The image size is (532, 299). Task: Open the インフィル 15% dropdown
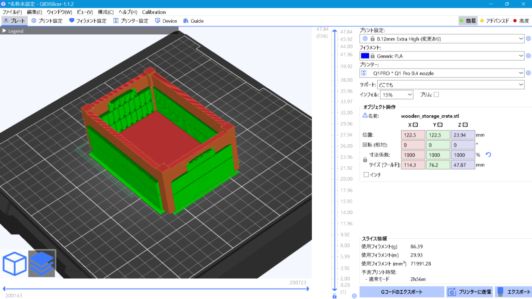coord(396,95)
